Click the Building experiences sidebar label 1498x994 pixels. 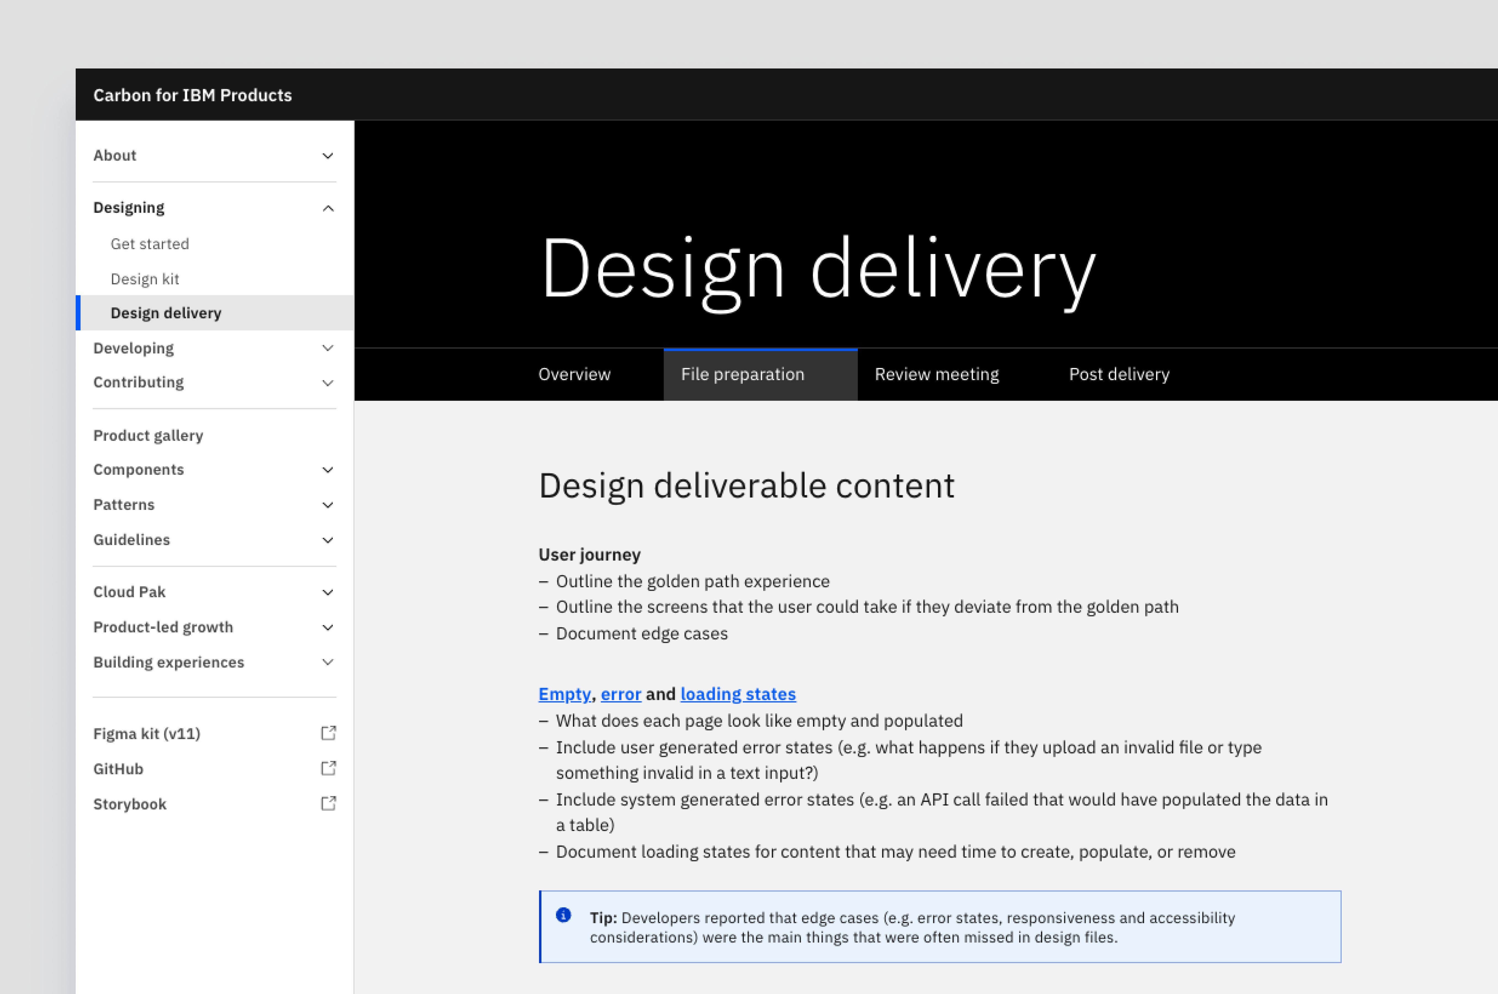(x=169, y=662)
